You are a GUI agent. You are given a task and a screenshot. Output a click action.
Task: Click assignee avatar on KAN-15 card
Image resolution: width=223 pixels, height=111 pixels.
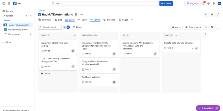point(114,69)
